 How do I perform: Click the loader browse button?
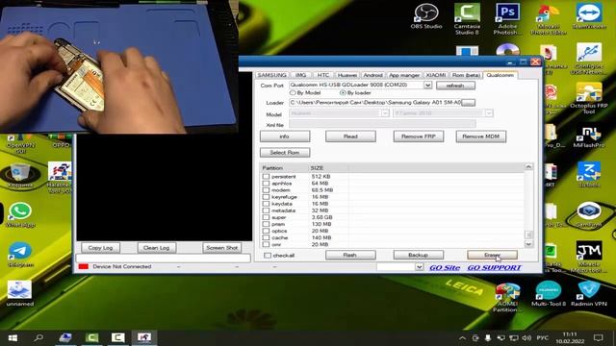click(x=469, y=103)
